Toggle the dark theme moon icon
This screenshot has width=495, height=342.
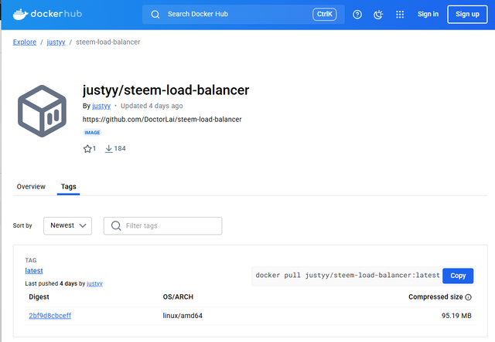click(378, 14)
